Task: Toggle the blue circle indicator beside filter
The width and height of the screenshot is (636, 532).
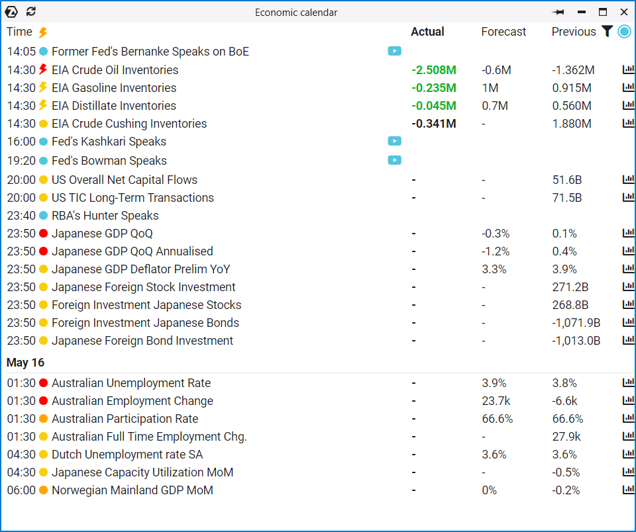Action: (x=624, y=31)
